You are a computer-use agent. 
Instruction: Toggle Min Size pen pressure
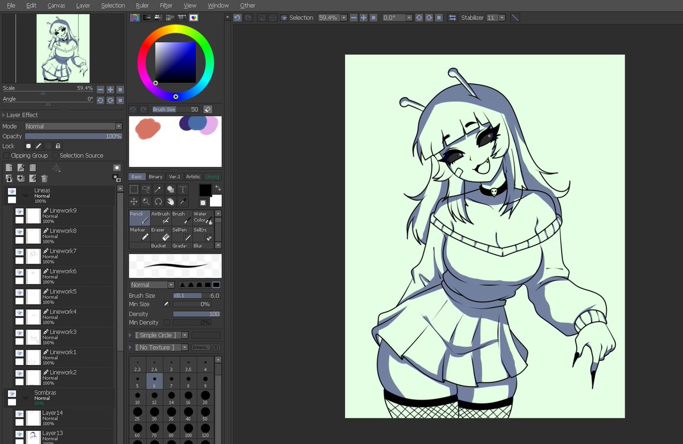coord(167,304)
